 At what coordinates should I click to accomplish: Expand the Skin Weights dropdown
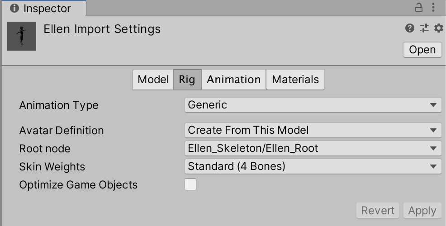coord(313,166)
